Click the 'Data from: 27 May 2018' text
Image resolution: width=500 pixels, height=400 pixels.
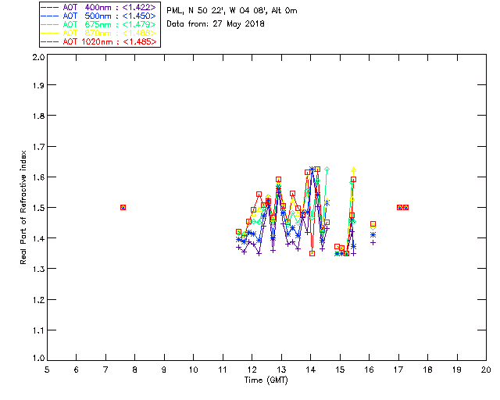pos(216,24)
